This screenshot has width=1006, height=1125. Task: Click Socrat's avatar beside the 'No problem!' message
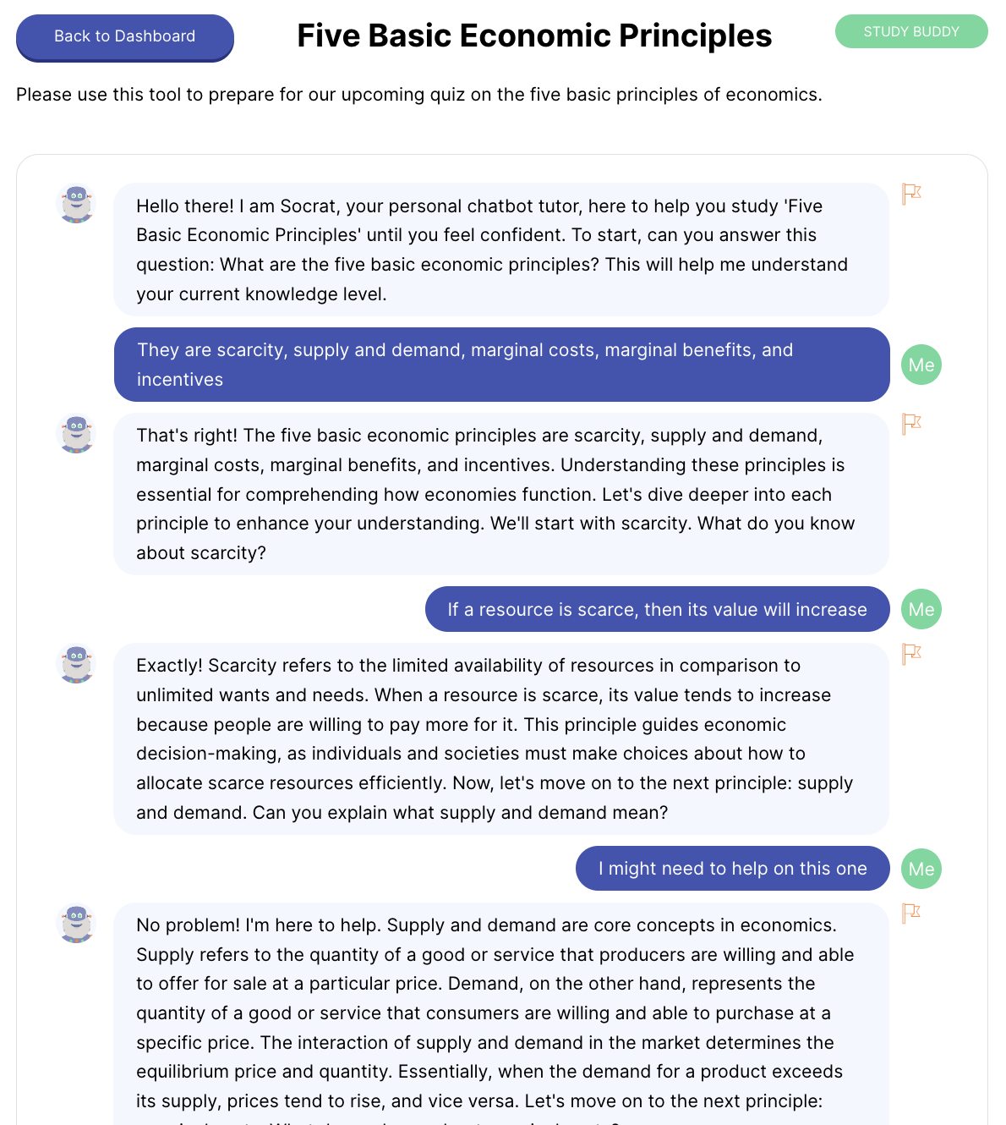[76, 923]
